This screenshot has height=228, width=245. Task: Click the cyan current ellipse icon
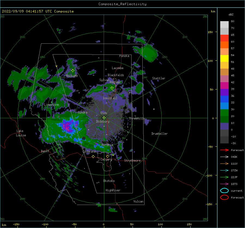coord(224,191)
